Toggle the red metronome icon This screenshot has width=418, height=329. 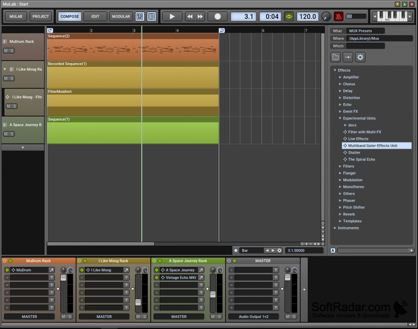pos(338,17)
